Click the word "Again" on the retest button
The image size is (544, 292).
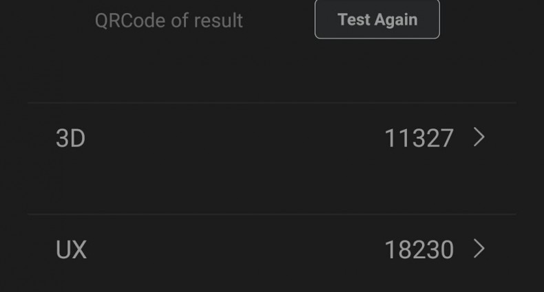click(397, 19)
